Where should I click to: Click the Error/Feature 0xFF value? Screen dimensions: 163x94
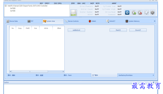coord(97,6)
